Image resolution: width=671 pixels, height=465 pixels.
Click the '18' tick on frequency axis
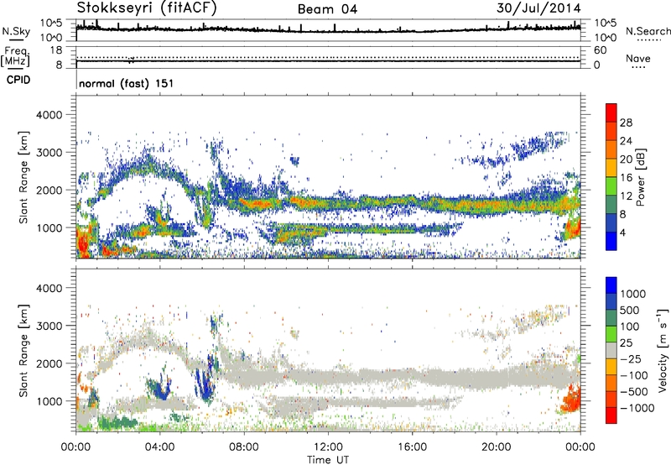point(56,50)
